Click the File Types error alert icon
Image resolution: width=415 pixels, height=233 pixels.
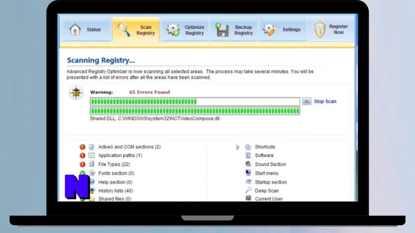pos(83,164)
